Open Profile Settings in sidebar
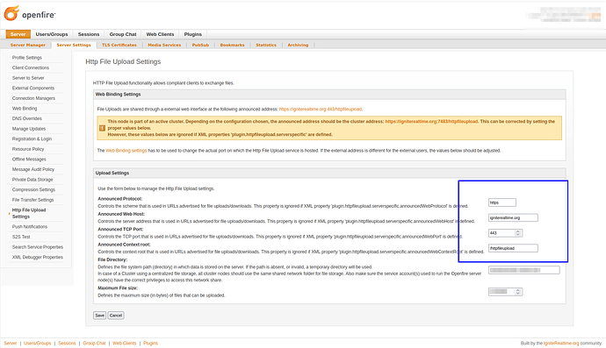This screenshot has width=606, height=348. coord(26,58)
